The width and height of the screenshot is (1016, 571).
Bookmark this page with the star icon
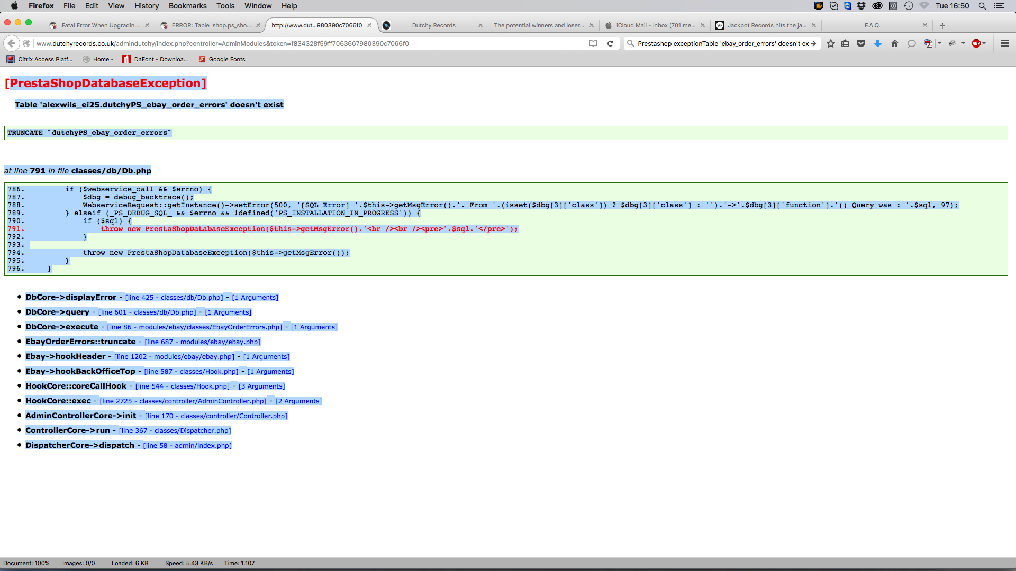pyautogui.click(x=831, y=43)
